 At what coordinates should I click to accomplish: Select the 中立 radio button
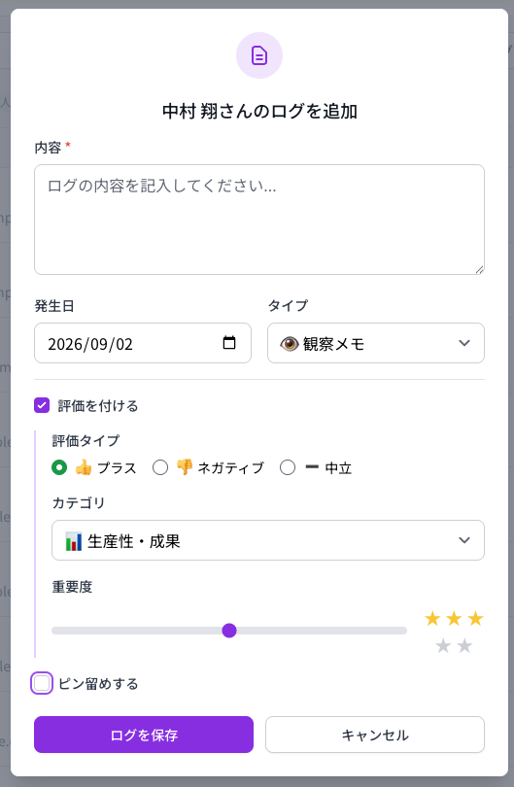(x=288, y=467)
